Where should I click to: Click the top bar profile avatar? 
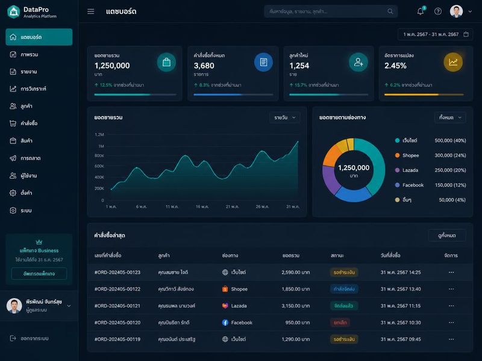pos(456,11)
